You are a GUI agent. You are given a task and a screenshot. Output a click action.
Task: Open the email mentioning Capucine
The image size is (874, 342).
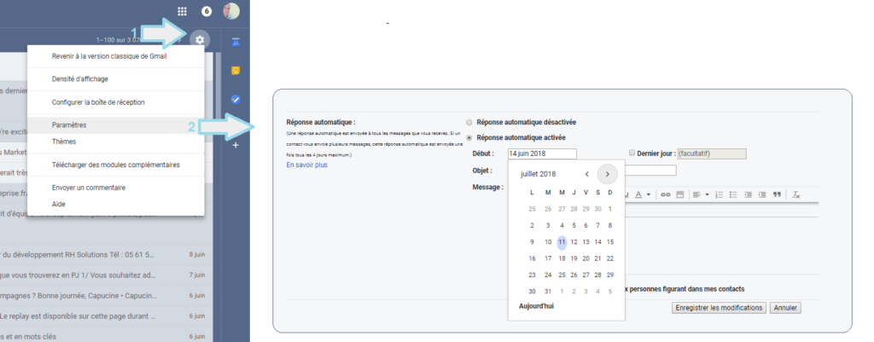point(107,295)
